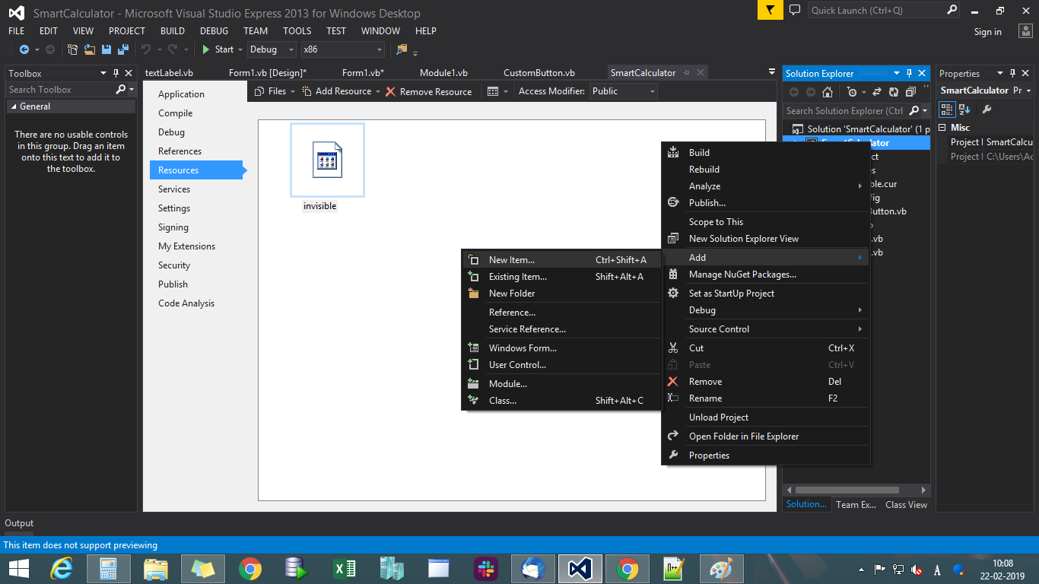1039x584 pixels.
Task: Choose Windows Form... in Add submenu
Action: 561,348
